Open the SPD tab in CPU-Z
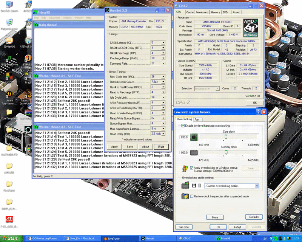Screen dimensions: 302x242 coord(225,12)
